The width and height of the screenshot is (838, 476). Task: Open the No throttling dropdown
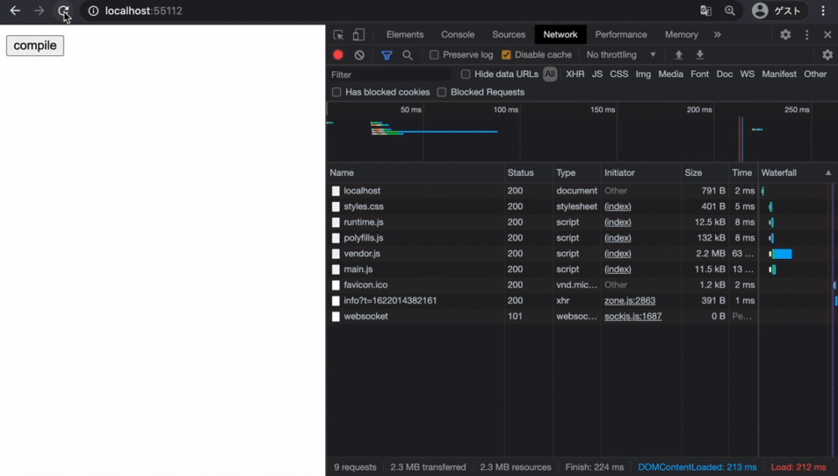pyautogui.click(x=621, y=55)
